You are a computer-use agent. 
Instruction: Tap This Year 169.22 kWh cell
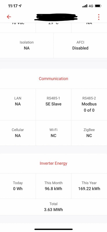[x=89, y=186]
